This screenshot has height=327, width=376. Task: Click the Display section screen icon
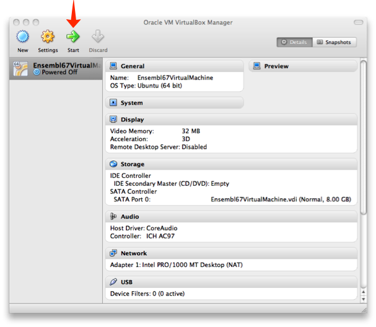coord(113,119)
